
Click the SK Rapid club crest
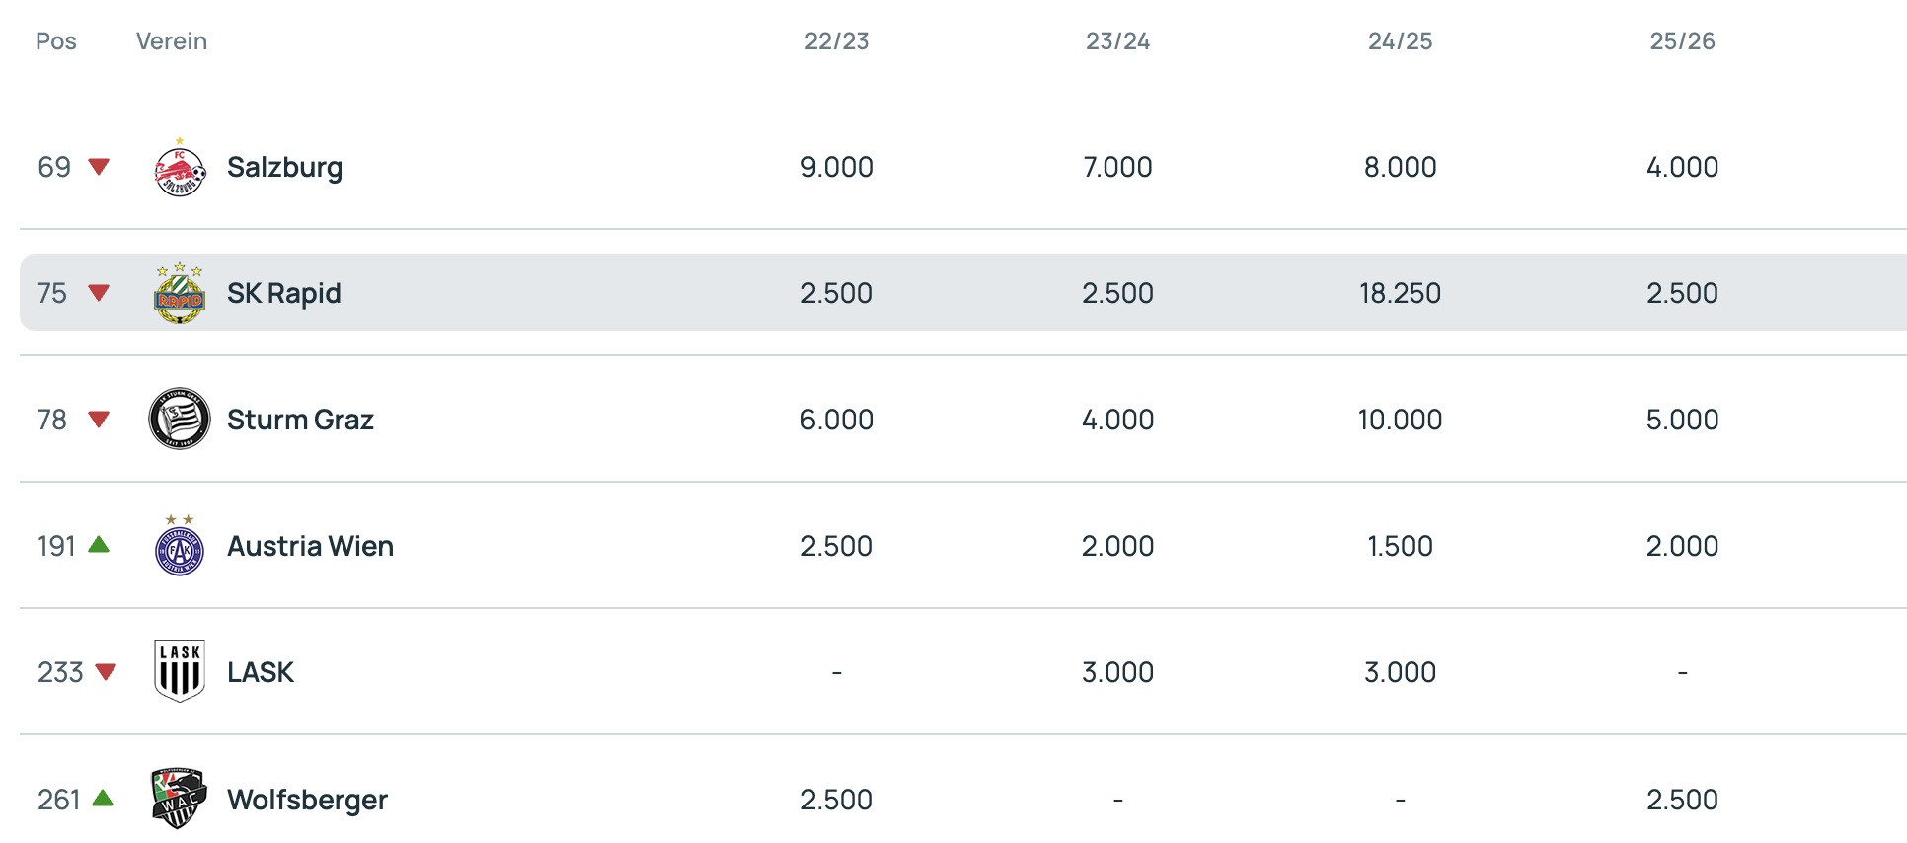(180, 293)
